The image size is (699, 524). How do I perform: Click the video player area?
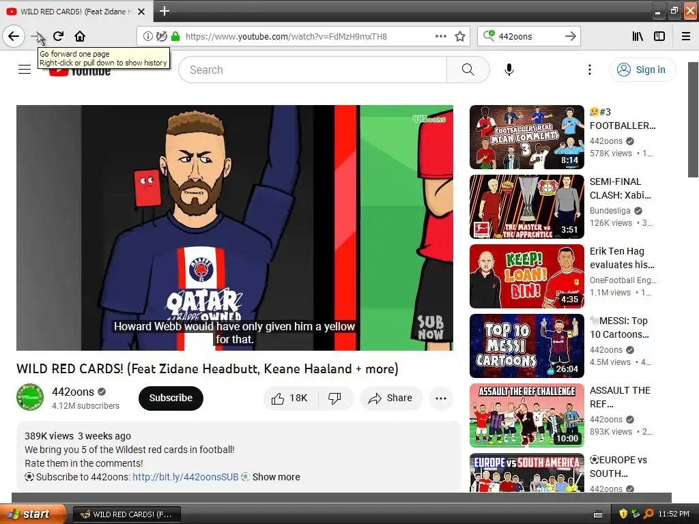pyautogui.click(x=235, y=228)
